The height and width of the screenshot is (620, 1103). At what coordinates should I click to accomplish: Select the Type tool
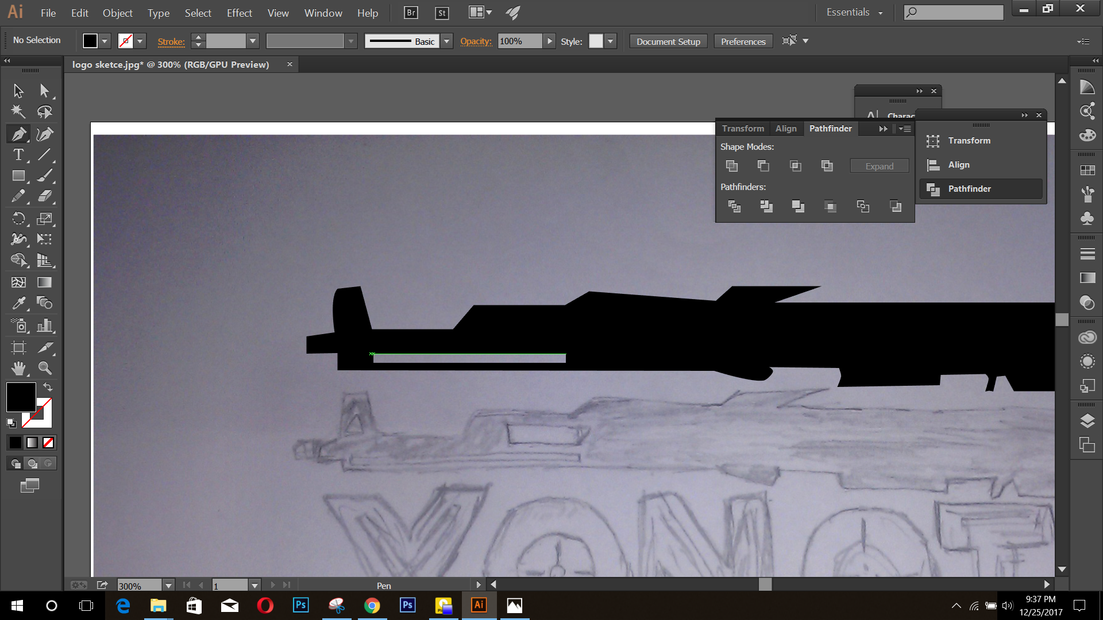(x=18, y=154)
